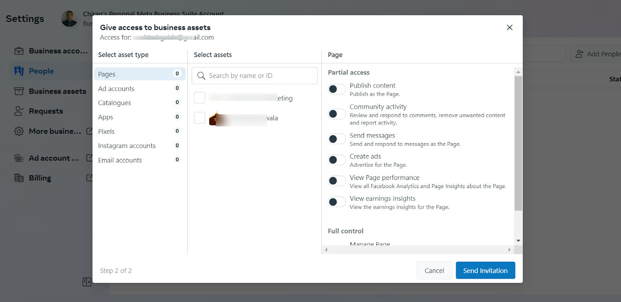Click the Search by name or ID field

coord(255,76)
